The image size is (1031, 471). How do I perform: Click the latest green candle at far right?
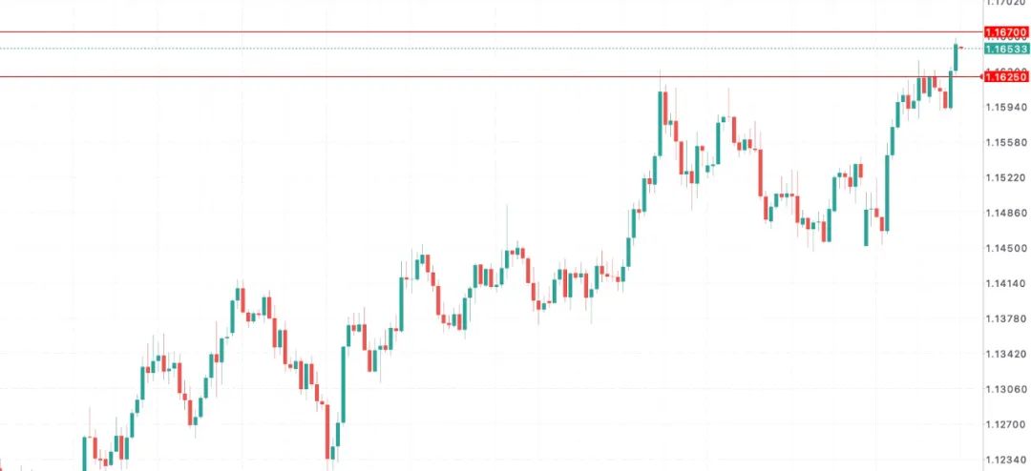[957, 57]
